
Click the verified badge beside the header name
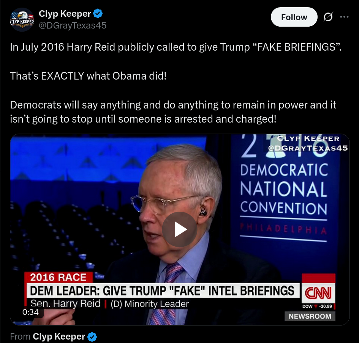coord(98,14)
